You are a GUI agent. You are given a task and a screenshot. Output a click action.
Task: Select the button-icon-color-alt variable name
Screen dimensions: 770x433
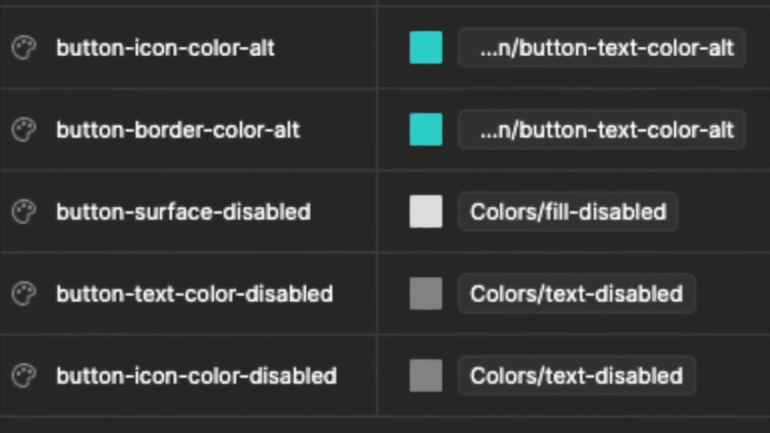pyautogui.click(x=166, y=48)
